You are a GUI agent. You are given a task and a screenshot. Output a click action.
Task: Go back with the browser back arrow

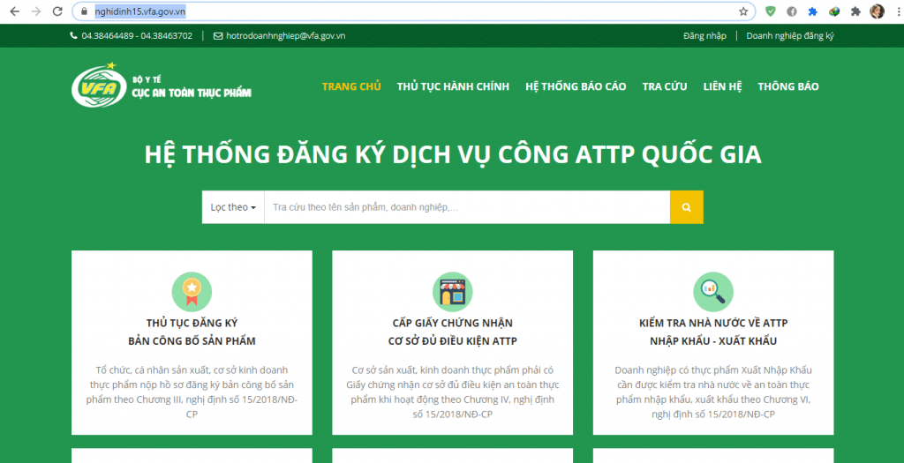[x=14, y=11]
